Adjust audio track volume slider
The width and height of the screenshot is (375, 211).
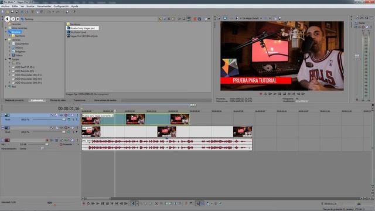(x=47, y=145)
